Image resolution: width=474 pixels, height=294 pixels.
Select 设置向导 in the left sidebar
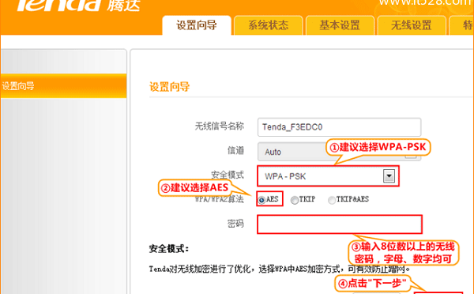[x=63, y=86]
